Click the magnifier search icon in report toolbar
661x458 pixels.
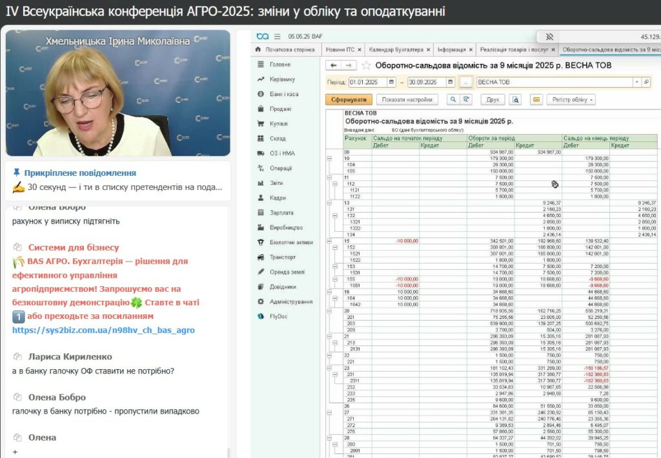click(453, 100)
